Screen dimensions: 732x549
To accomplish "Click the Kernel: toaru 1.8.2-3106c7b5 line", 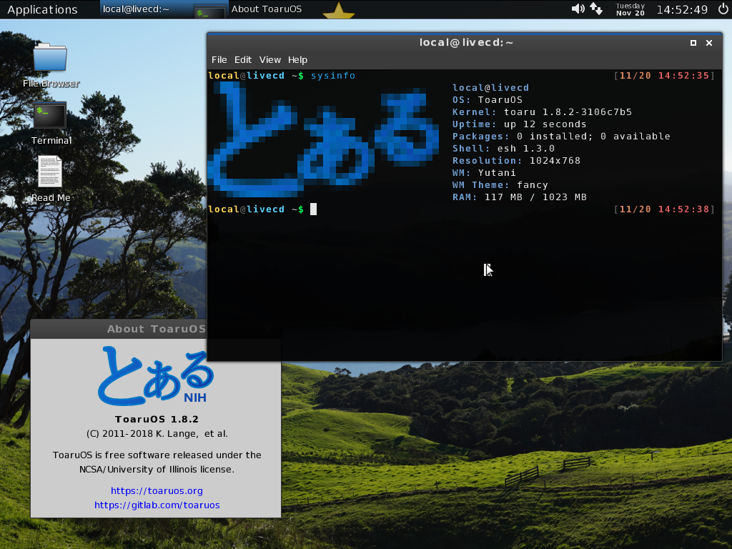I will pyautogui.click(x=542, y=112).
